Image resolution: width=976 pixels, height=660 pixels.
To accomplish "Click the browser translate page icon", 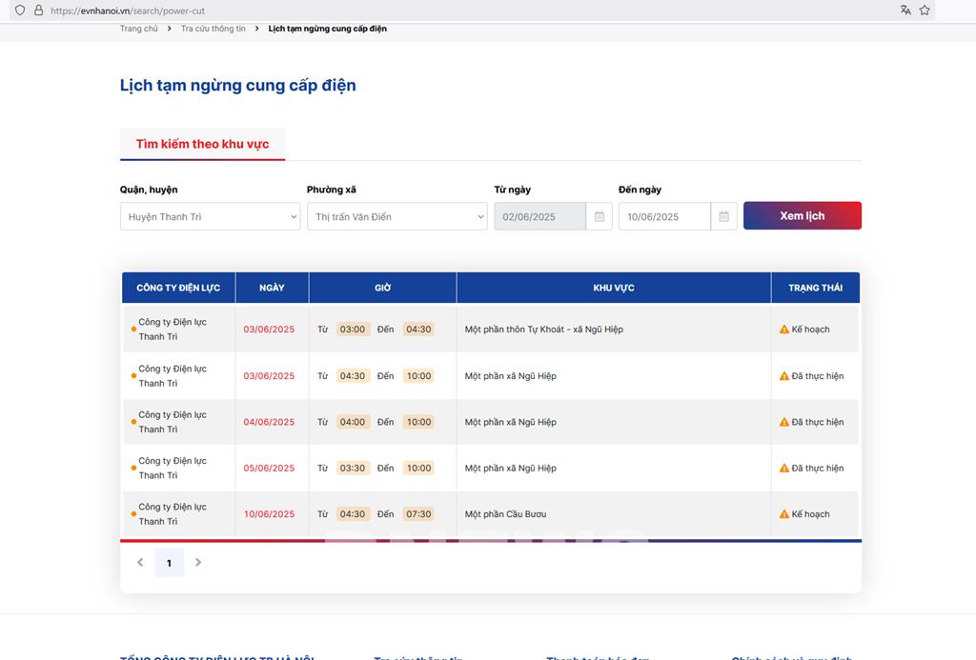I will (x=905, y=10).
